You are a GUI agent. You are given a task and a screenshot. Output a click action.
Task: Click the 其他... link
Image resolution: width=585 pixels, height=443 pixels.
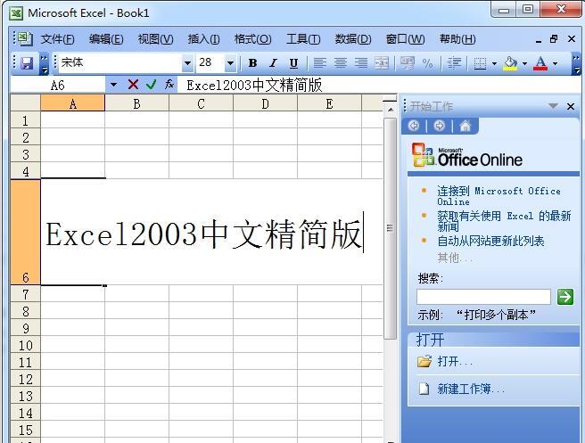click(455, 258)
